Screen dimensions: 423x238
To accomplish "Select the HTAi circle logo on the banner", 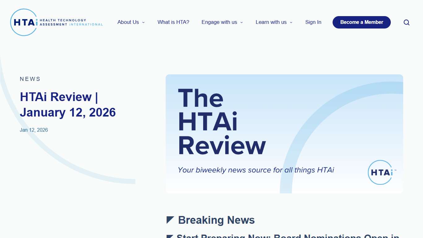I will click(380, 172).
